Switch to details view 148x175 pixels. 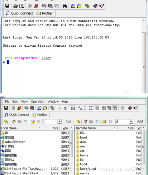pyautogui.click(x=97, y=108)
